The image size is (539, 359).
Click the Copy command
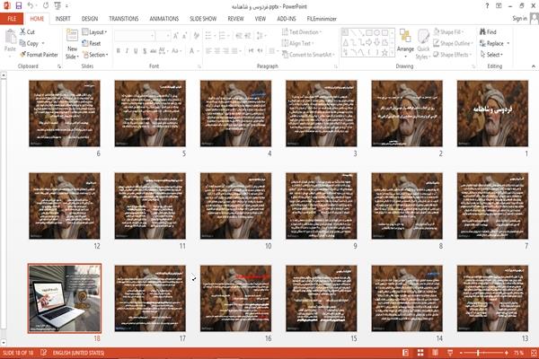click(x=30, y=43)
